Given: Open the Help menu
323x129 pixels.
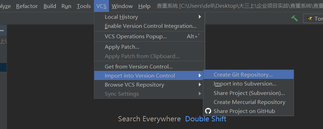Looking at the screenshot, I should click(x=144, y=6).
